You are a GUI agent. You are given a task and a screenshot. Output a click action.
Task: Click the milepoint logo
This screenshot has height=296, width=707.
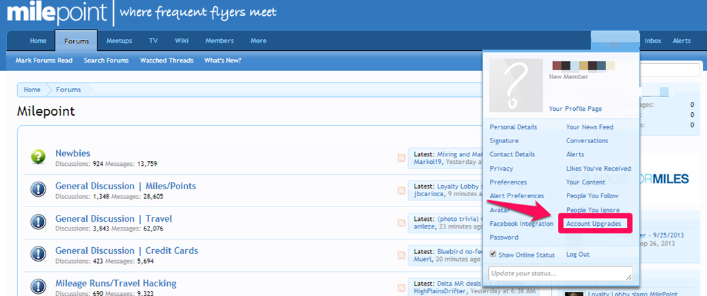coord(57,13)
